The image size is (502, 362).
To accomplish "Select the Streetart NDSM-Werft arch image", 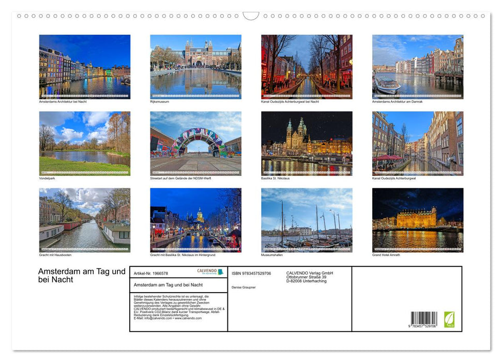I will (x=195, y=143).
